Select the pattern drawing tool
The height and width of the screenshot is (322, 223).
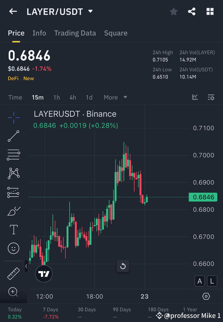click(x=13, y=173)
